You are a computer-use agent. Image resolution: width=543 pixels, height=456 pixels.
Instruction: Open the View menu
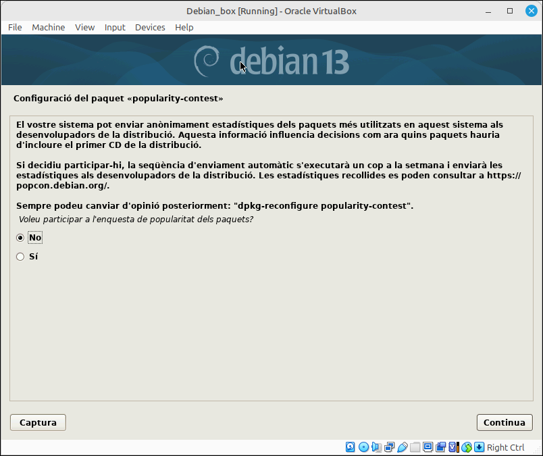tap(85, 28)
